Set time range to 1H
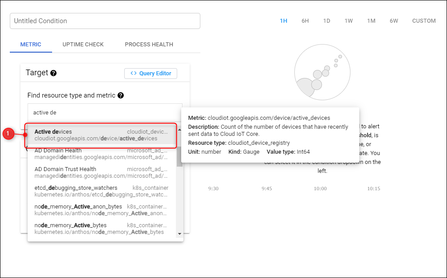Image resolution: width=447 pixels, height=278 pixels. click(284, 21)
